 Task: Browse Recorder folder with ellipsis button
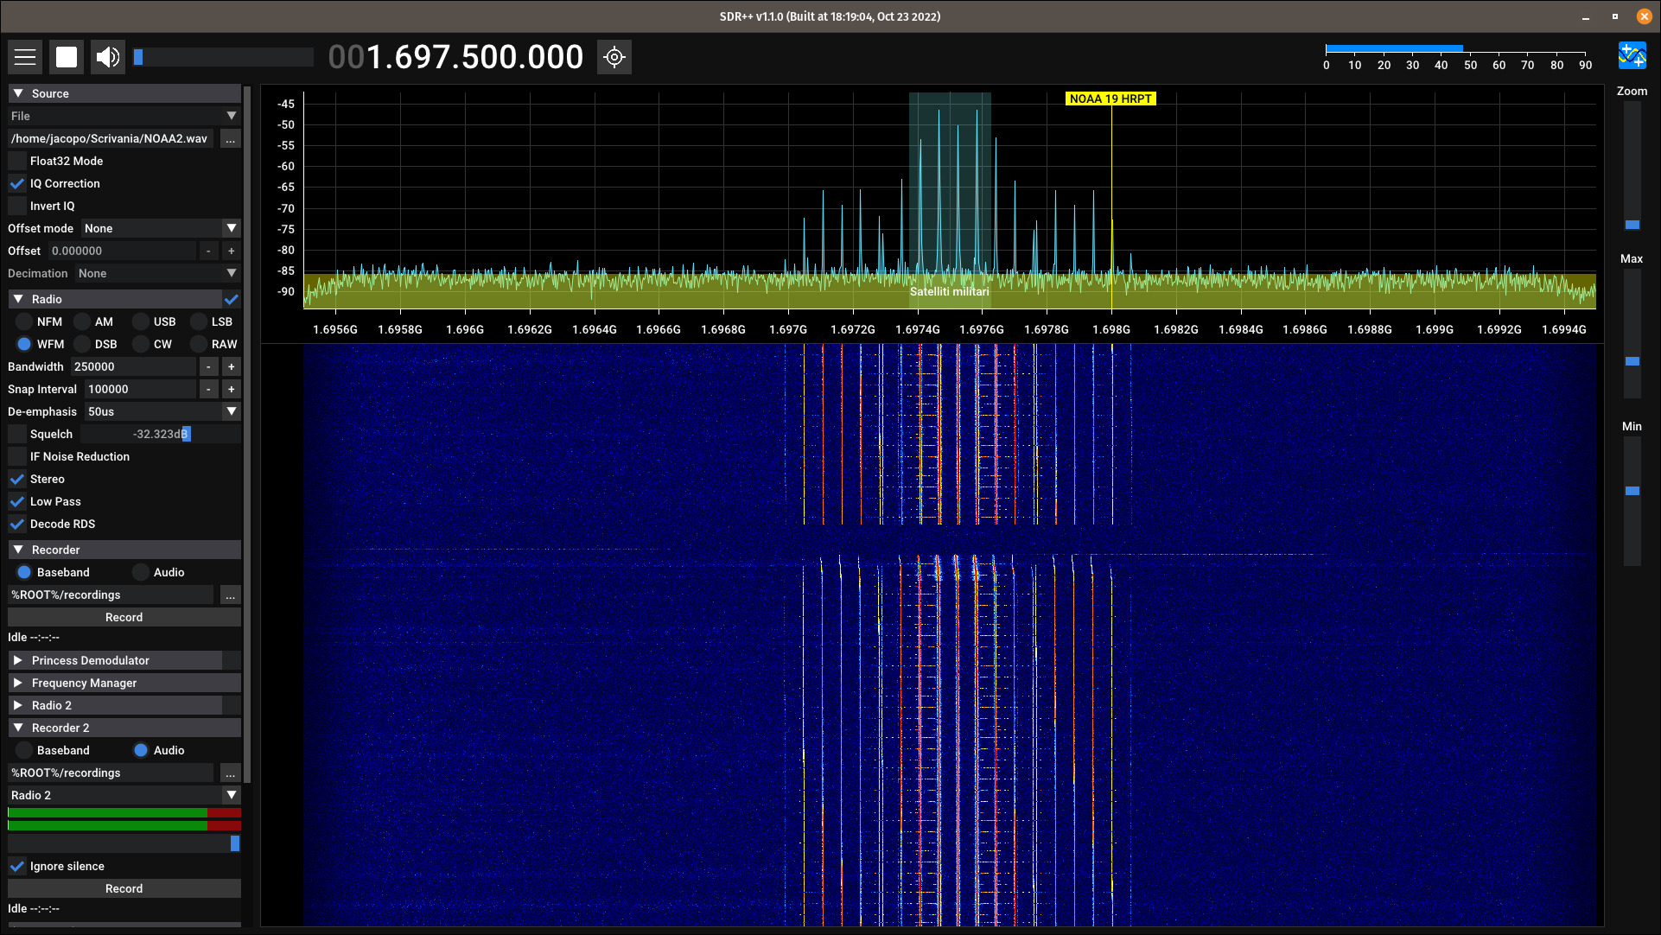coord(231,595)
